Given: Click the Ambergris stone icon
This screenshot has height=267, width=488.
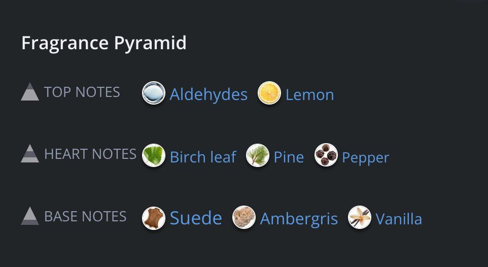Looking at the screenshot, I should coord(244,217).
